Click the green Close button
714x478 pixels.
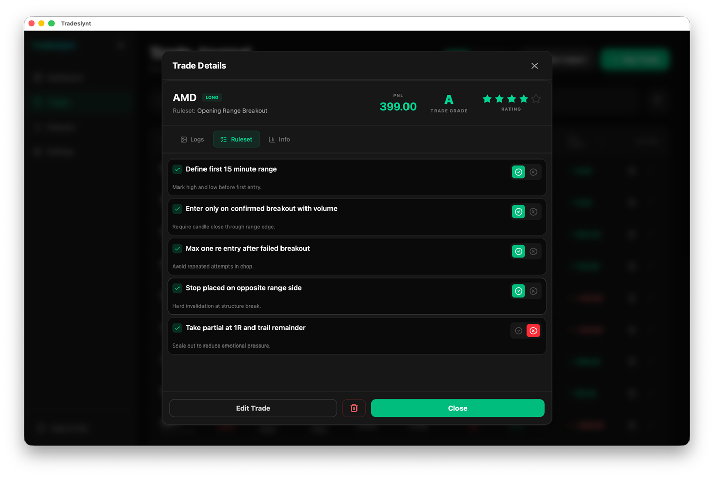tap(457, 408)
